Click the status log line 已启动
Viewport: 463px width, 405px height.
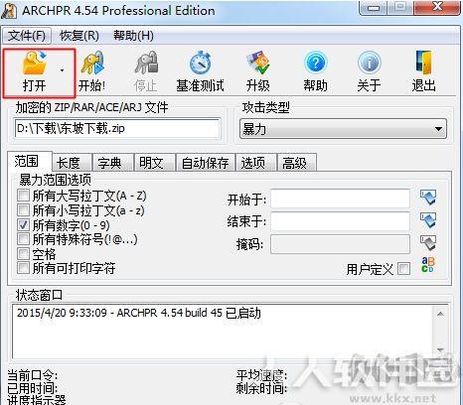[139, 313]
